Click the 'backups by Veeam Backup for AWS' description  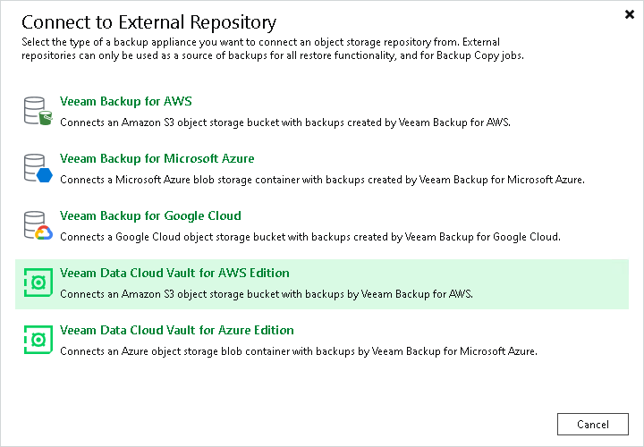coord(267,294)
